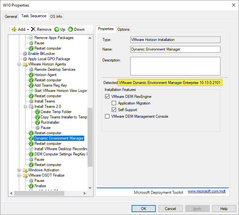This screenshot has width=239, height=215.
Task: Open the OS Info tab
Action: pyautogui.click(x=56, y=17)
